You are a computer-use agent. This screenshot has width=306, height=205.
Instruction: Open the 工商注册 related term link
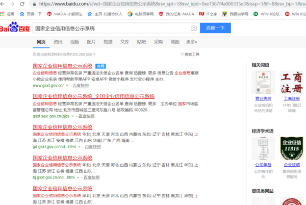click(x=292, y=98)
